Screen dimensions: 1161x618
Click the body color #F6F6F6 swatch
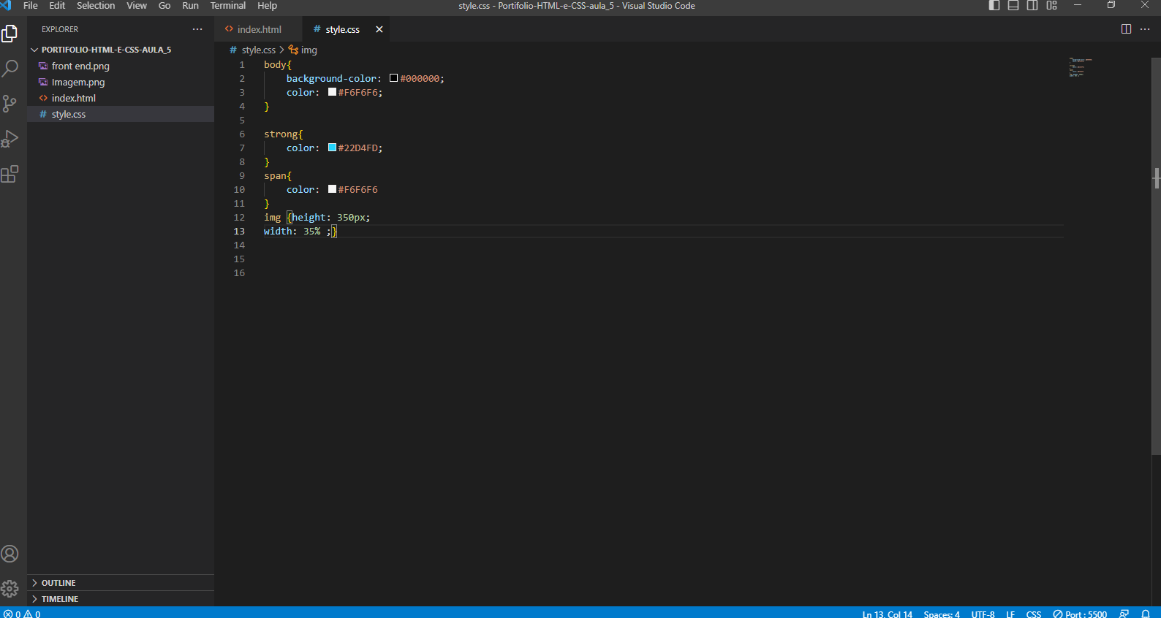click(x=332, y=92)
